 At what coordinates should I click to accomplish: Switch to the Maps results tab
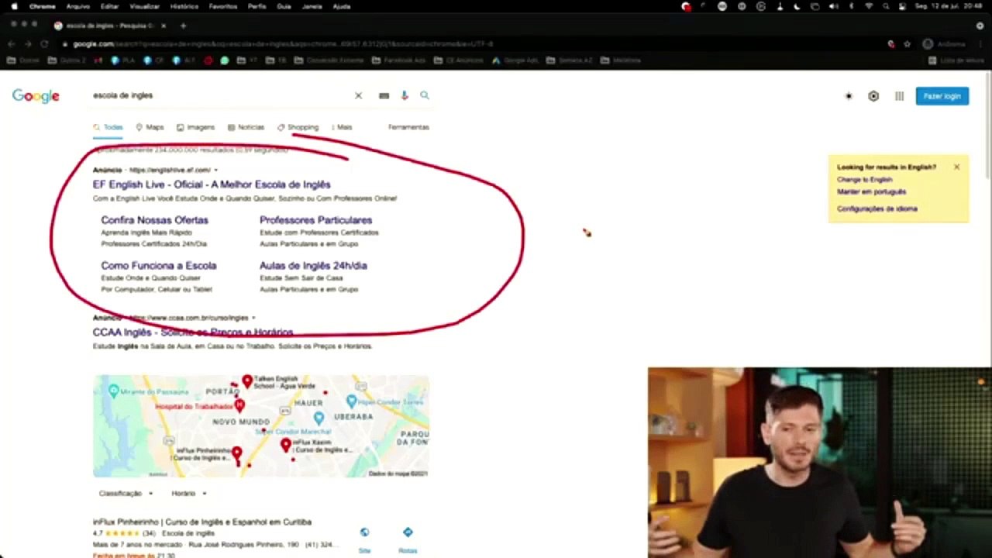(x=150, y=127)
